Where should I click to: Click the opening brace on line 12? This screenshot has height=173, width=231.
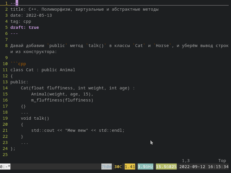pos(12,76)
